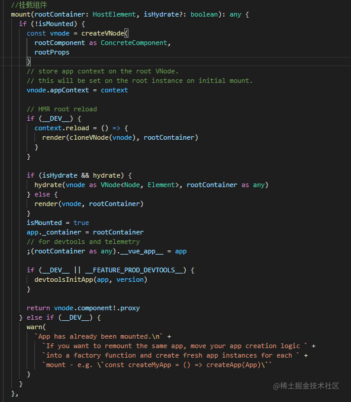Click the return keyword
Viewport: 351px width, 402px height.
click(38, 308)
